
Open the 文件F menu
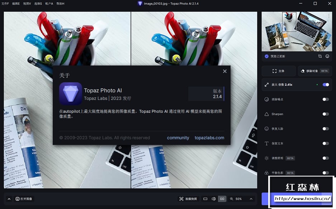pos(5,4)
